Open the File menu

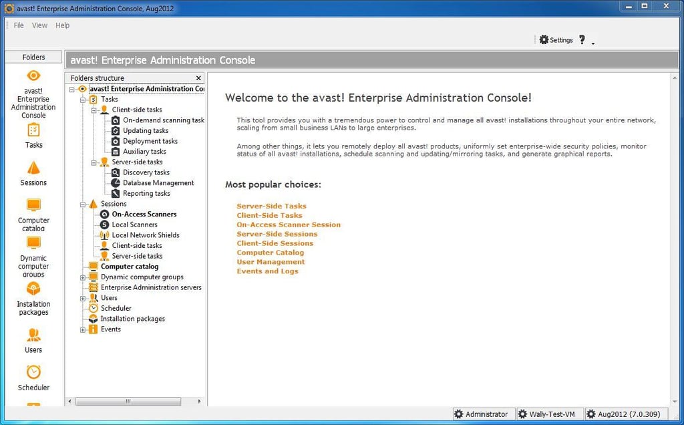pyautogui.click(x=19, y=25)
